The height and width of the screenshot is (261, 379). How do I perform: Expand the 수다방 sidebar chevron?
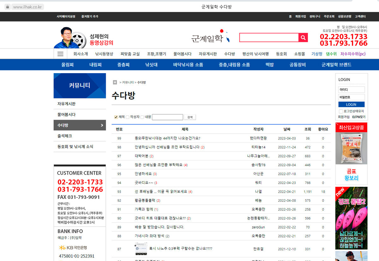coord(102,125)
